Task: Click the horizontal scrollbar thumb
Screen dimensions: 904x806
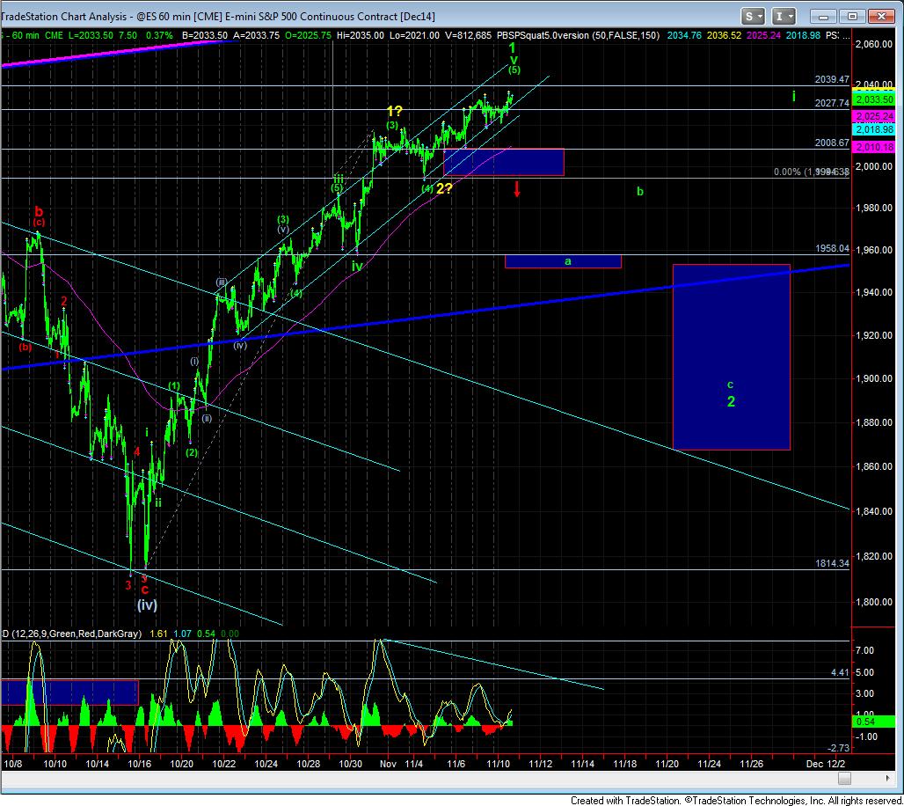Action: click(844, 779)
